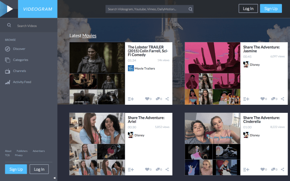This screenshot has width=290, height=181.
Task: Like the Cinderella video
Action: point(262,170)
